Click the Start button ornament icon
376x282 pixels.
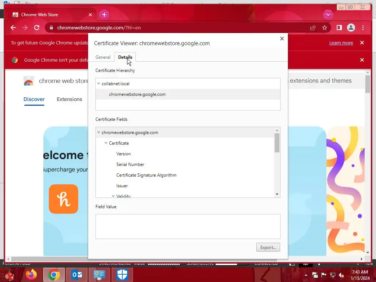point(10,275)
